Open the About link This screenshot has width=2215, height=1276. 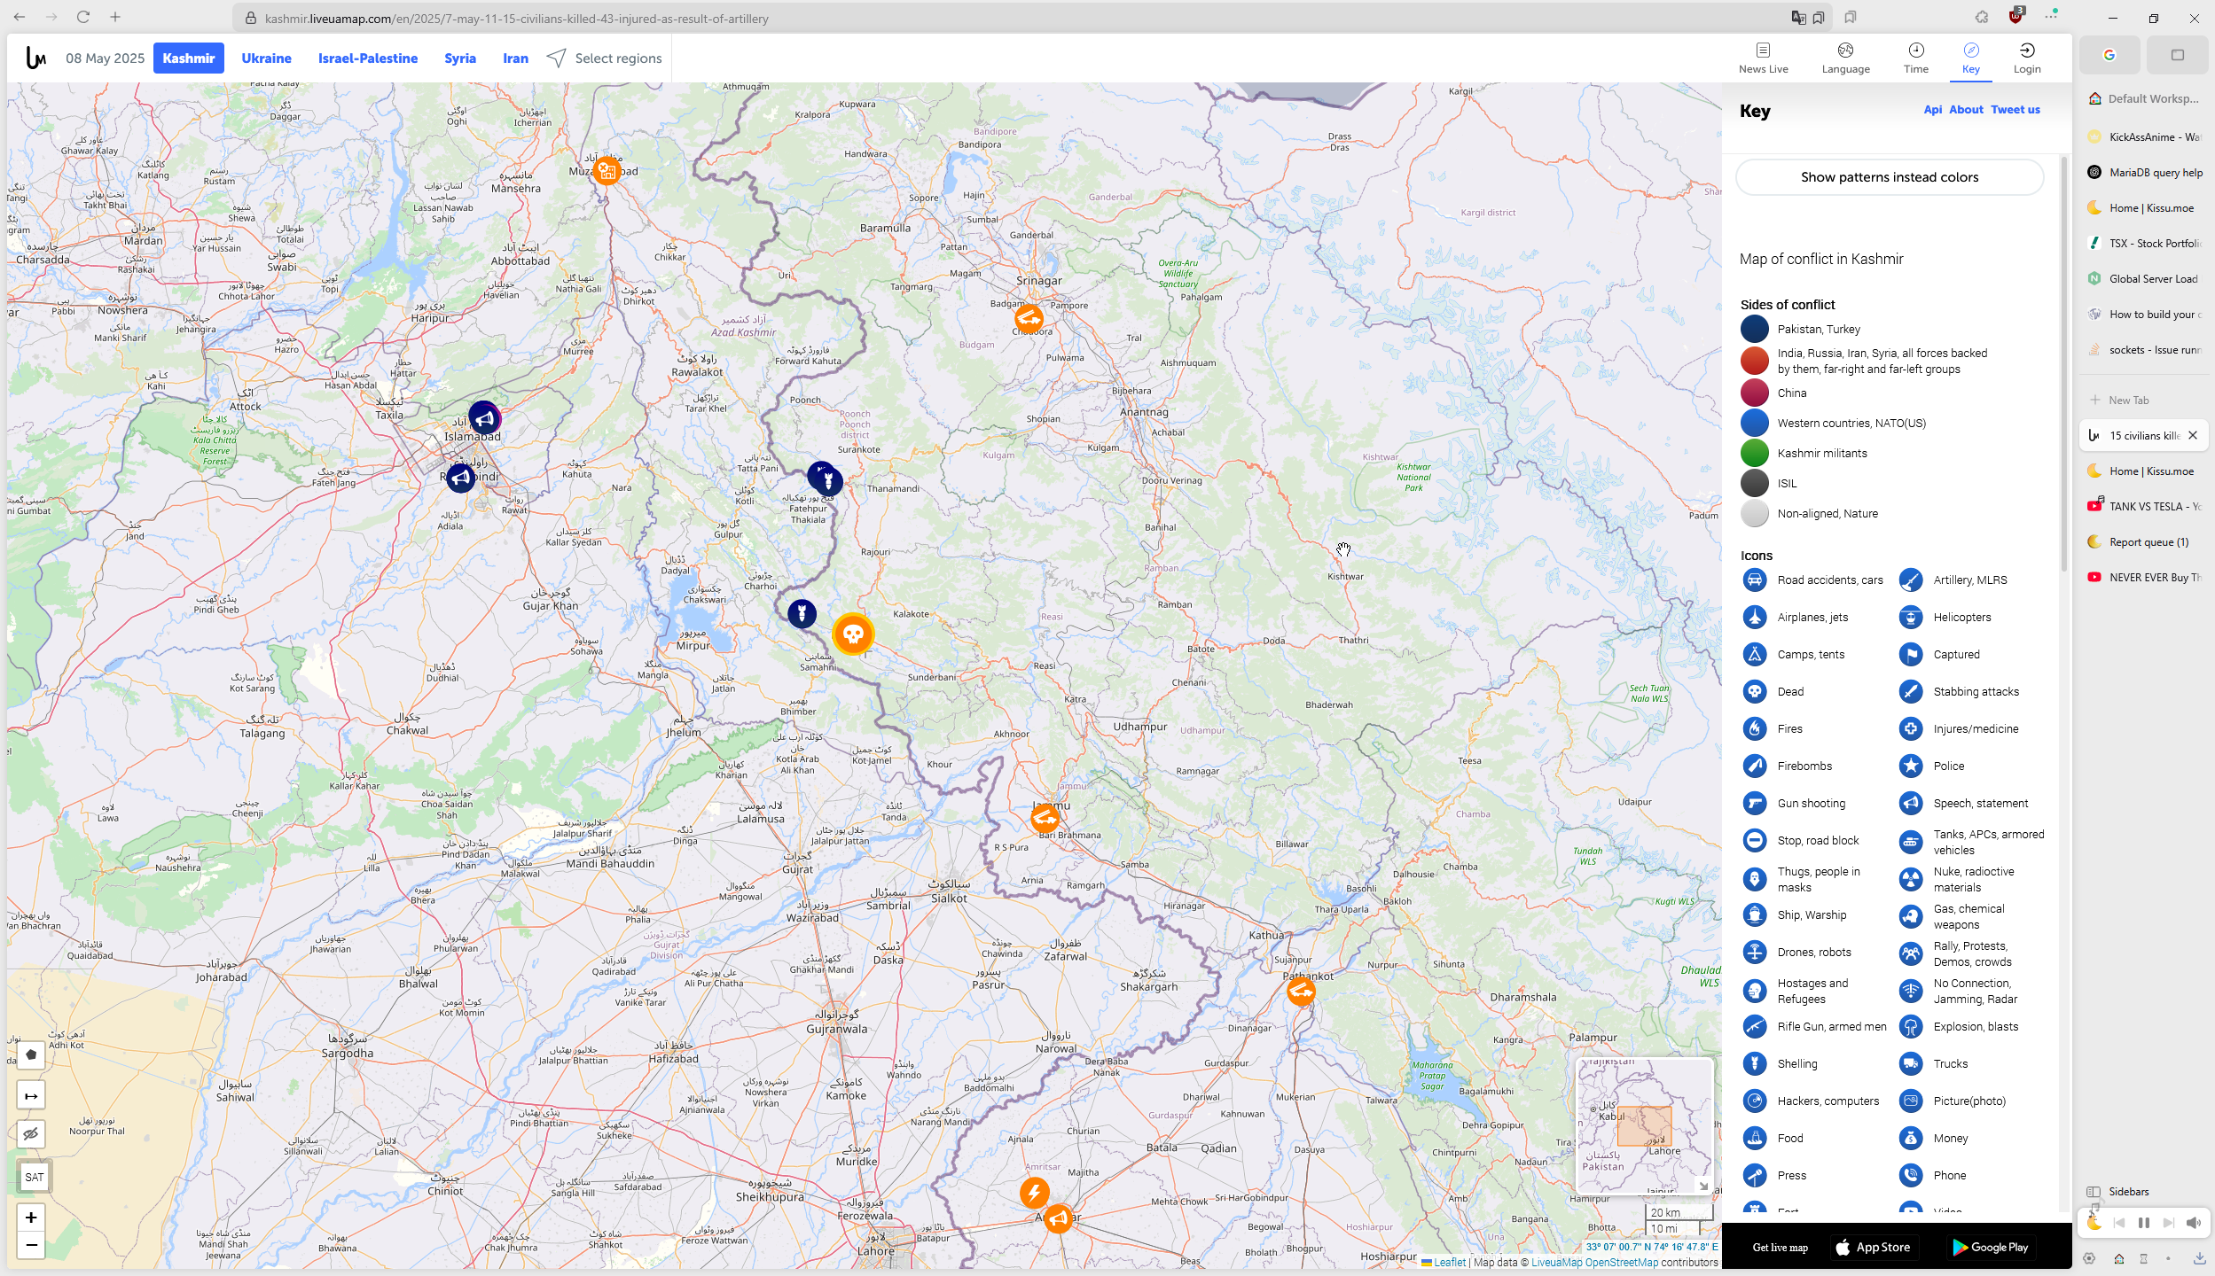[x=1966, y=110]
